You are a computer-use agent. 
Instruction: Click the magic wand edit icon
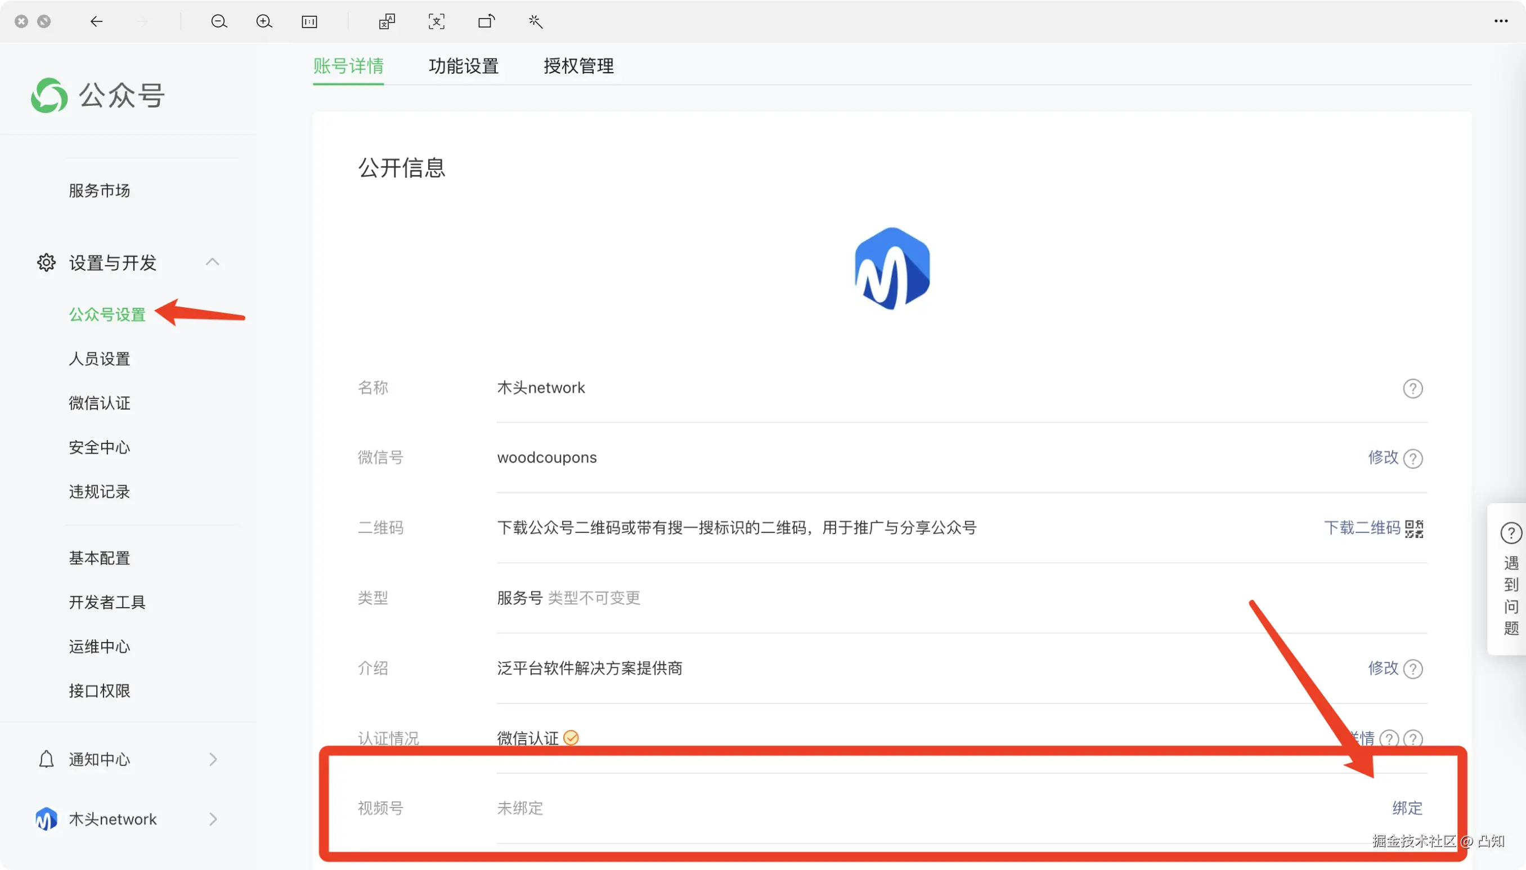535,22
